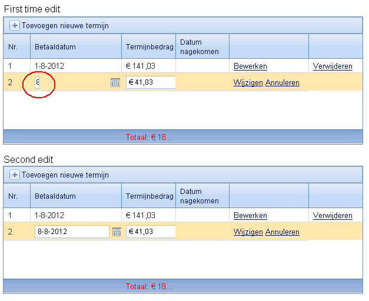Viewport: 369px width, 301px height.
Task: Click Verwijderen link in First time edit grid
Action: coord(333,66)
